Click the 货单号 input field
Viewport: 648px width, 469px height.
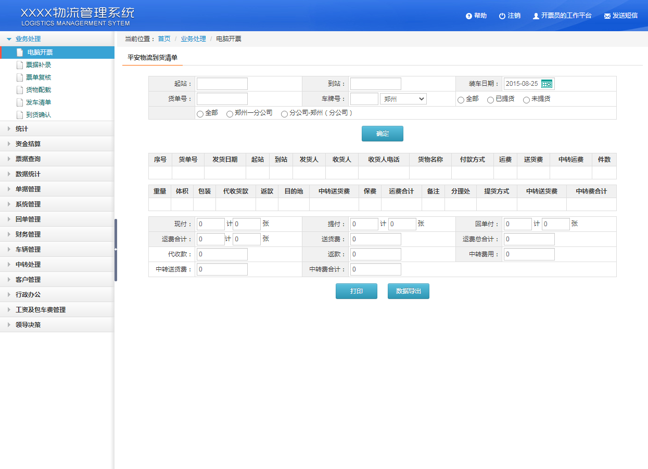(x=222, y=99)
